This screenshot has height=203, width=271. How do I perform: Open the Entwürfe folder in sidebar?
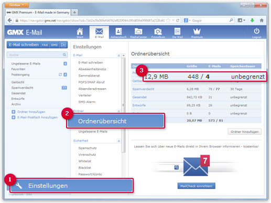18,99
